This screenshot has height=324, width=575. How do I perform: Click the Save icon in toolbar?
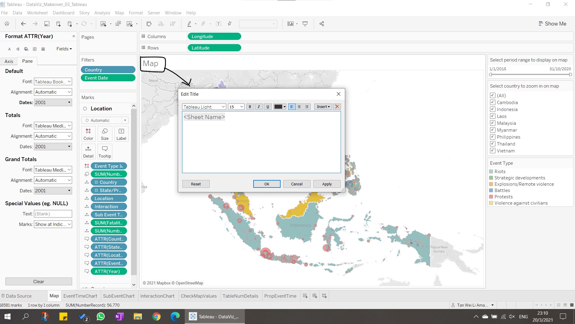point(47,24)
